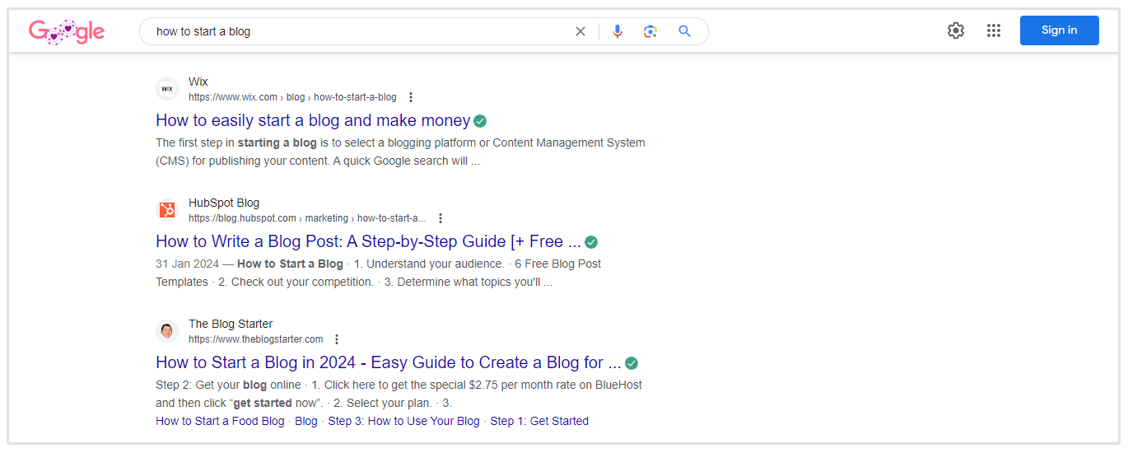Open Search by image lens icon

click(x=650, y=31)
